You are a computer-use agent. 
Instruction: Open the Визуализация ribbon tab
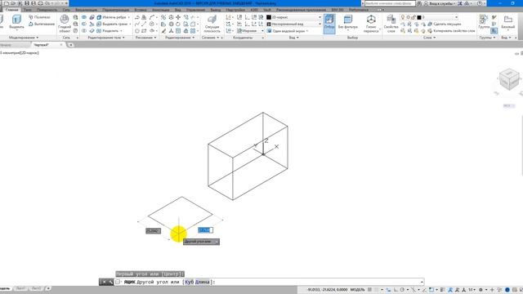(x=86, y=10)
